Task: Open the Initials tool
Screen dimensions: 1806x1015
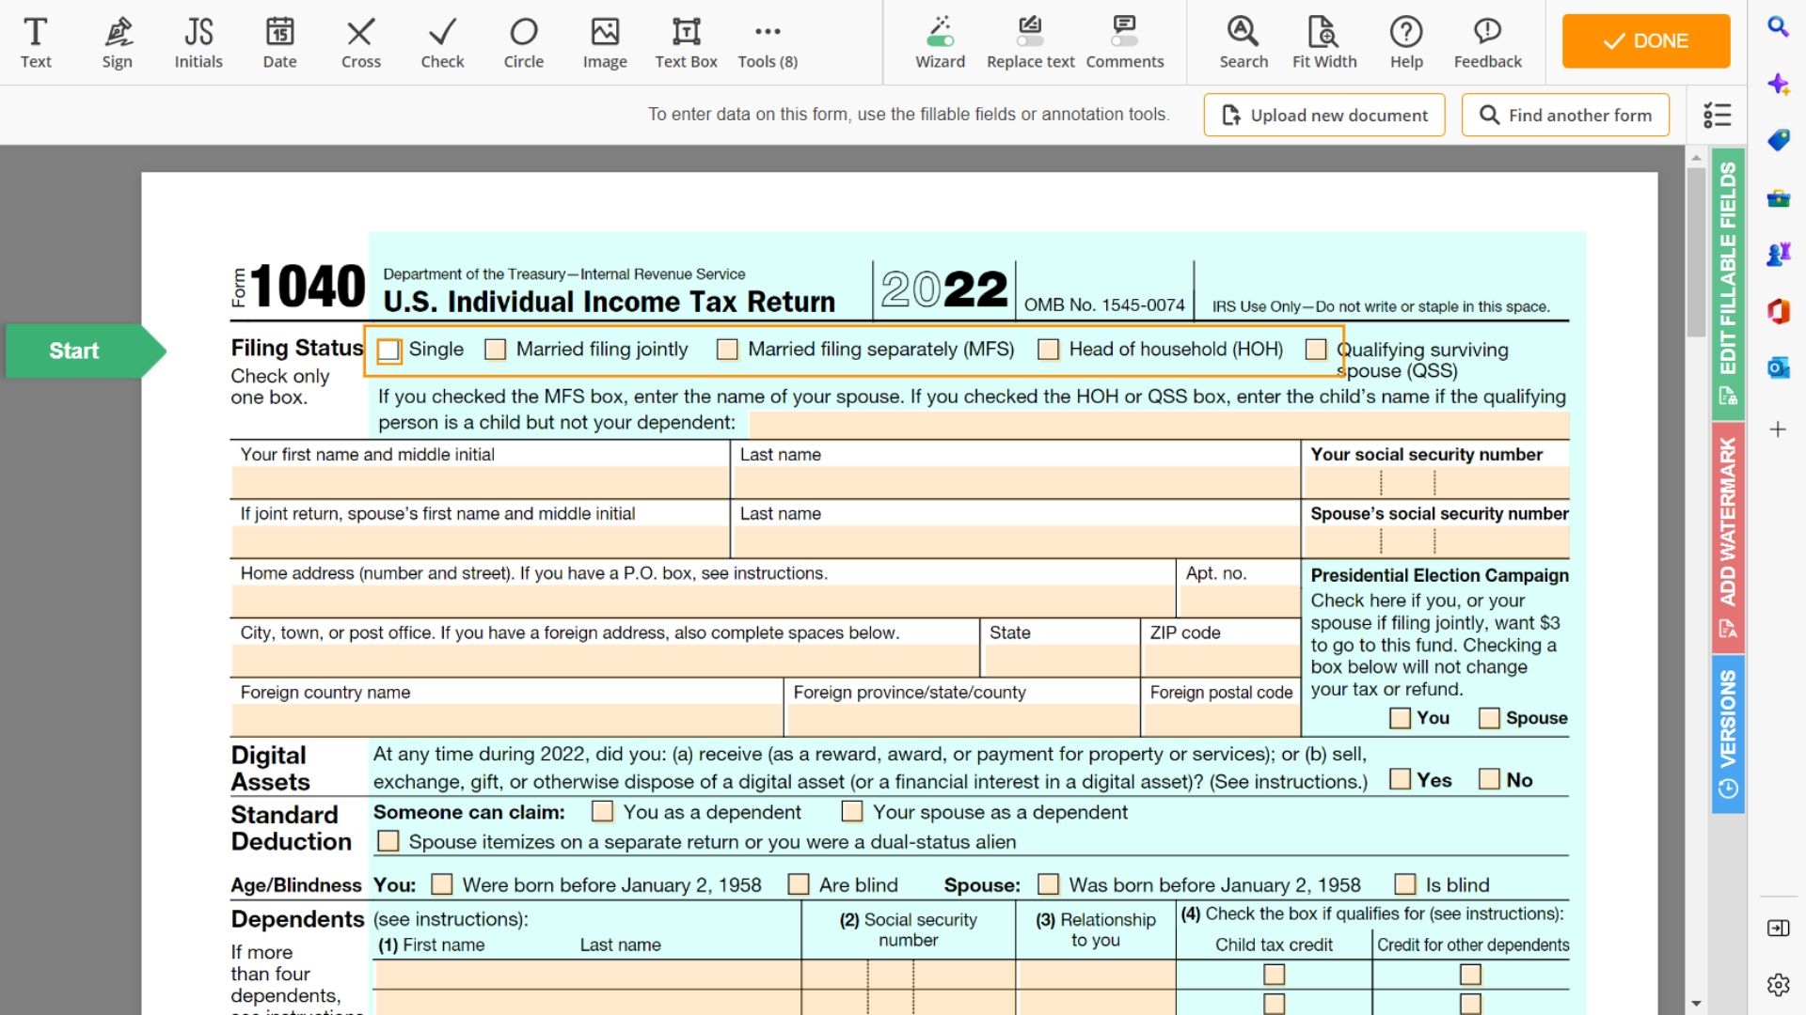Action: pyautogui.click(x=198, y=41)
